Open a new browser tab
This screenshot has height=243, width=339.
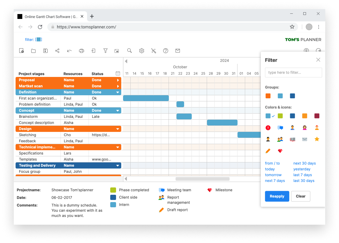point(92,16)
